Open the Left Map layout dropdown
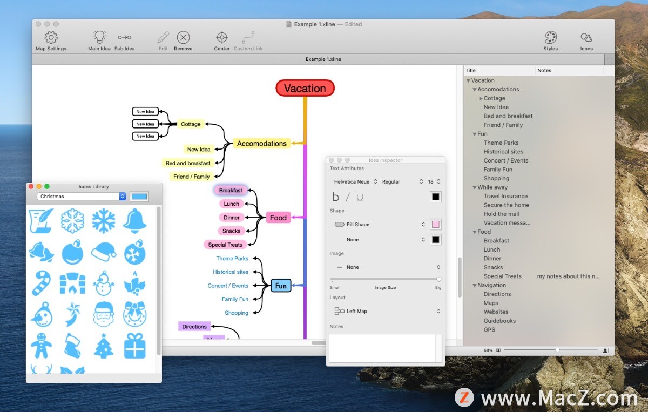The width and height of the screenshot is (648, 412). pos(387,312)
